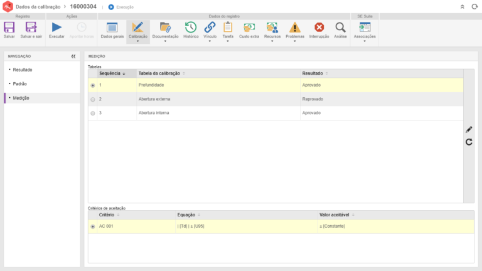The width and height of the screenshot is (482, 271).
Task: Open the Associações dropdown
Action: tap(365, 42)
